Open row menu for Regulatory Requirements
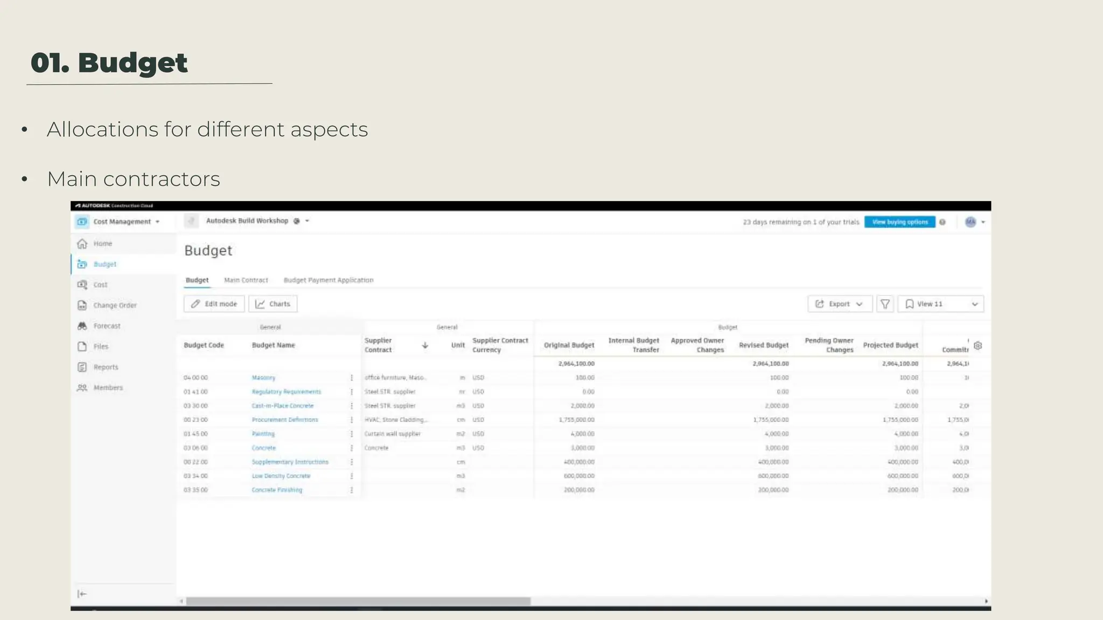1103x620 pixels. coord(352,392)
